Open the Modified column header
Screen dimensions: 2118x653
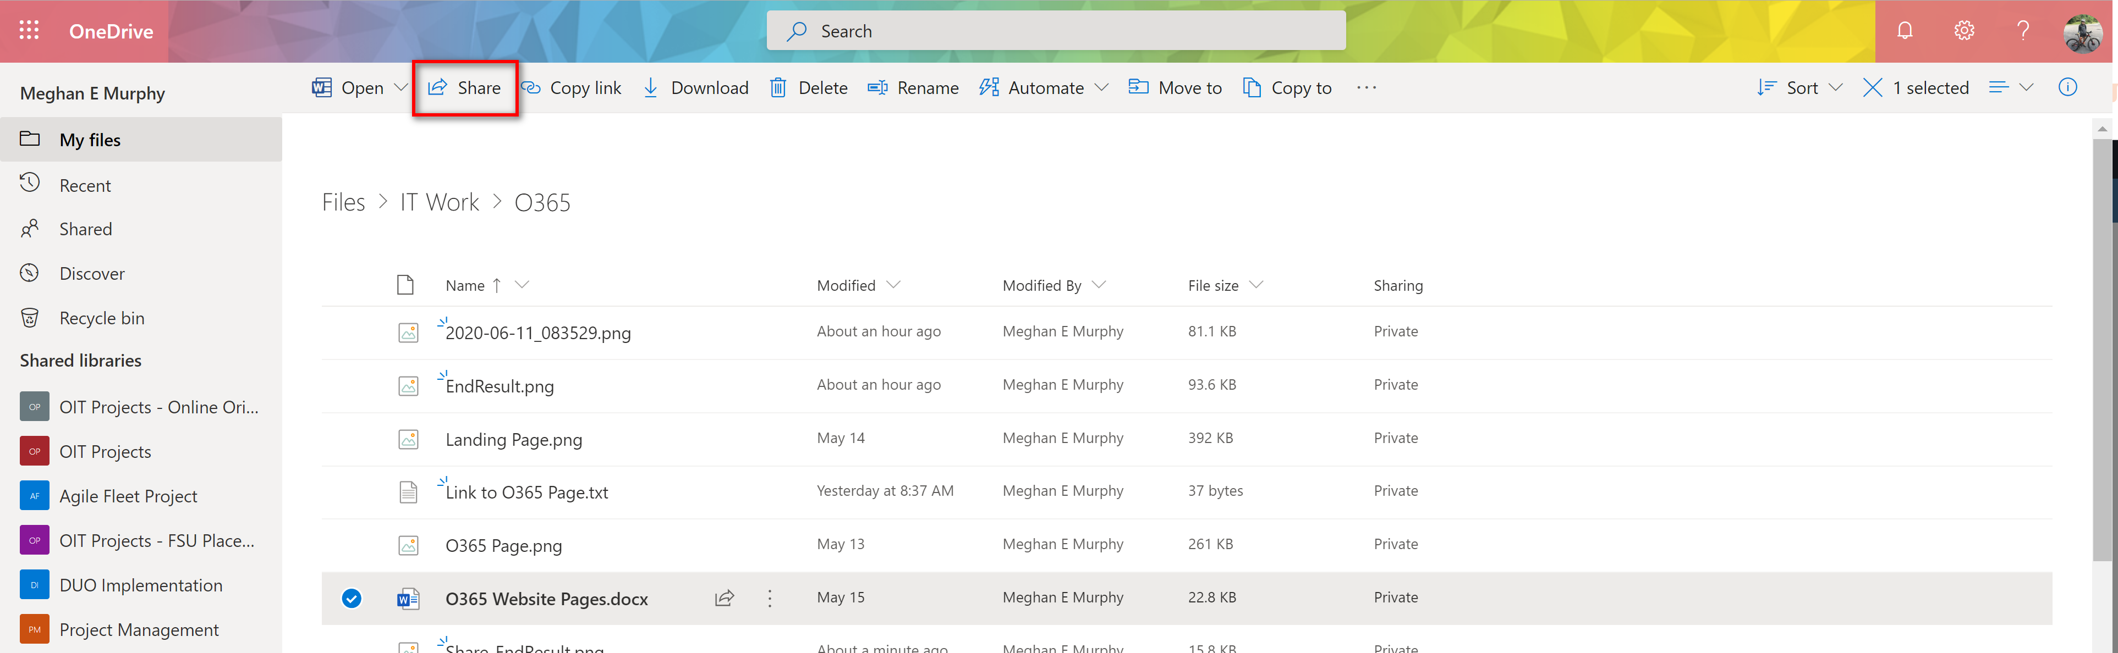858,285
